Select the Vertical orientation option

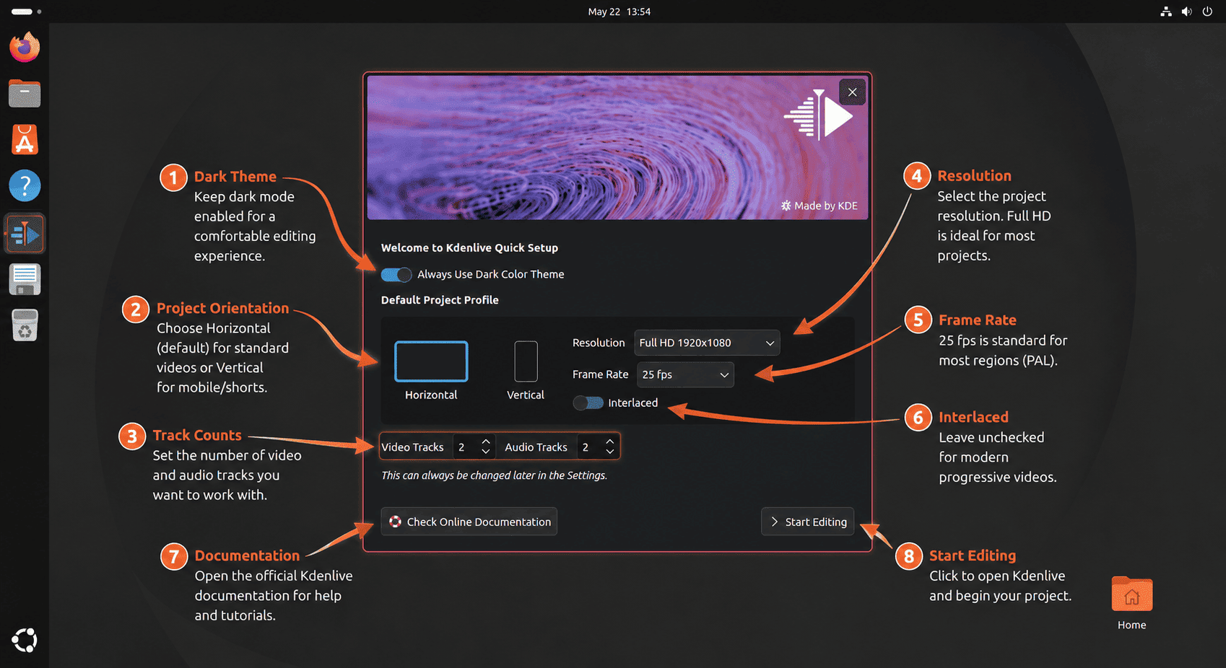pos(526,361)
